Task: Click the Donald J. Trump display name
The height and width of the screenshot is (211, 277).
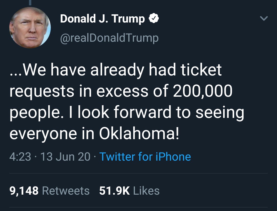Action: (x=102, y=19)
